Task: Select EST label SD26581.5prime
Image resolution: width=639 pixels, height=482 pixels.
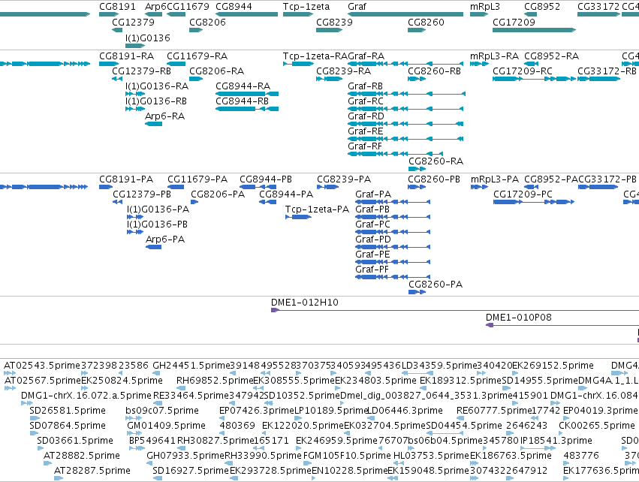Action: point(68,410)
